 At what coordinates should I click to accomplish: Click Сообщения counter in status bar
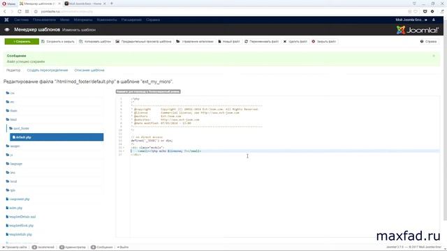(x=102, y=248)
